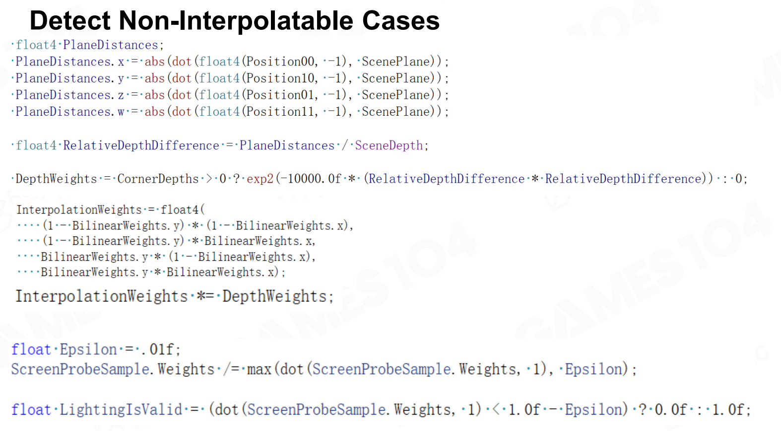Select the Position10 argument in the code
Image resolution: width=781 pixels, height=431 pixels.
click(x=280, y=78)
